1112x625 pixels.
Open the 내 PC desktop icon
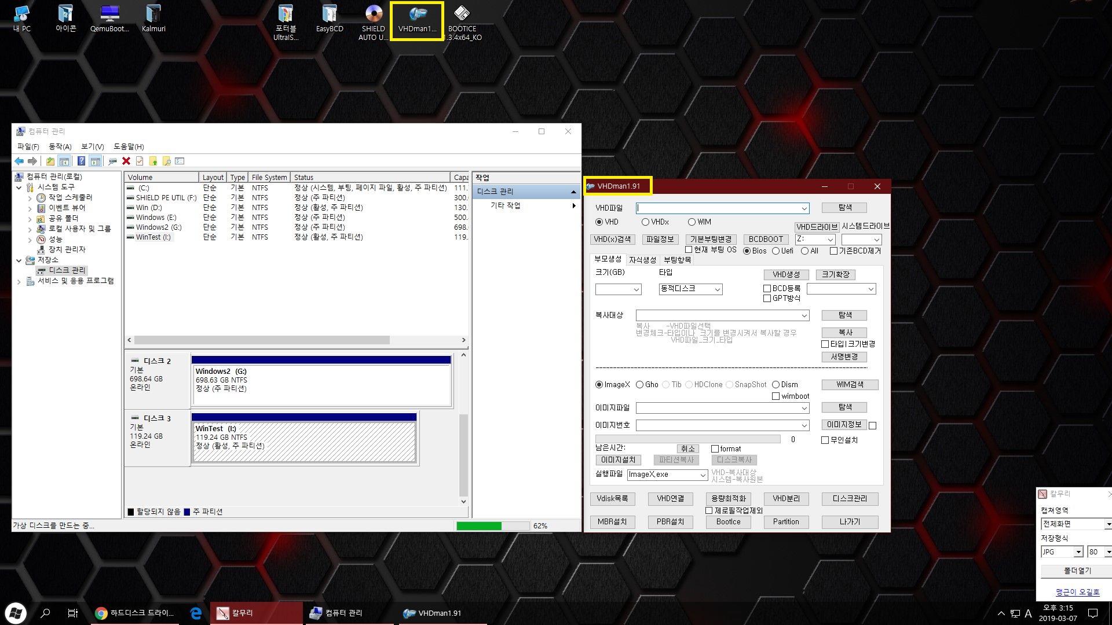pyautogui.click(x=21, y=20)
